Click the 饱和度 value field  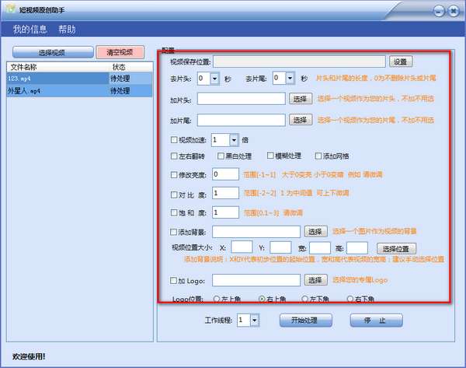(x=225, y=212)
